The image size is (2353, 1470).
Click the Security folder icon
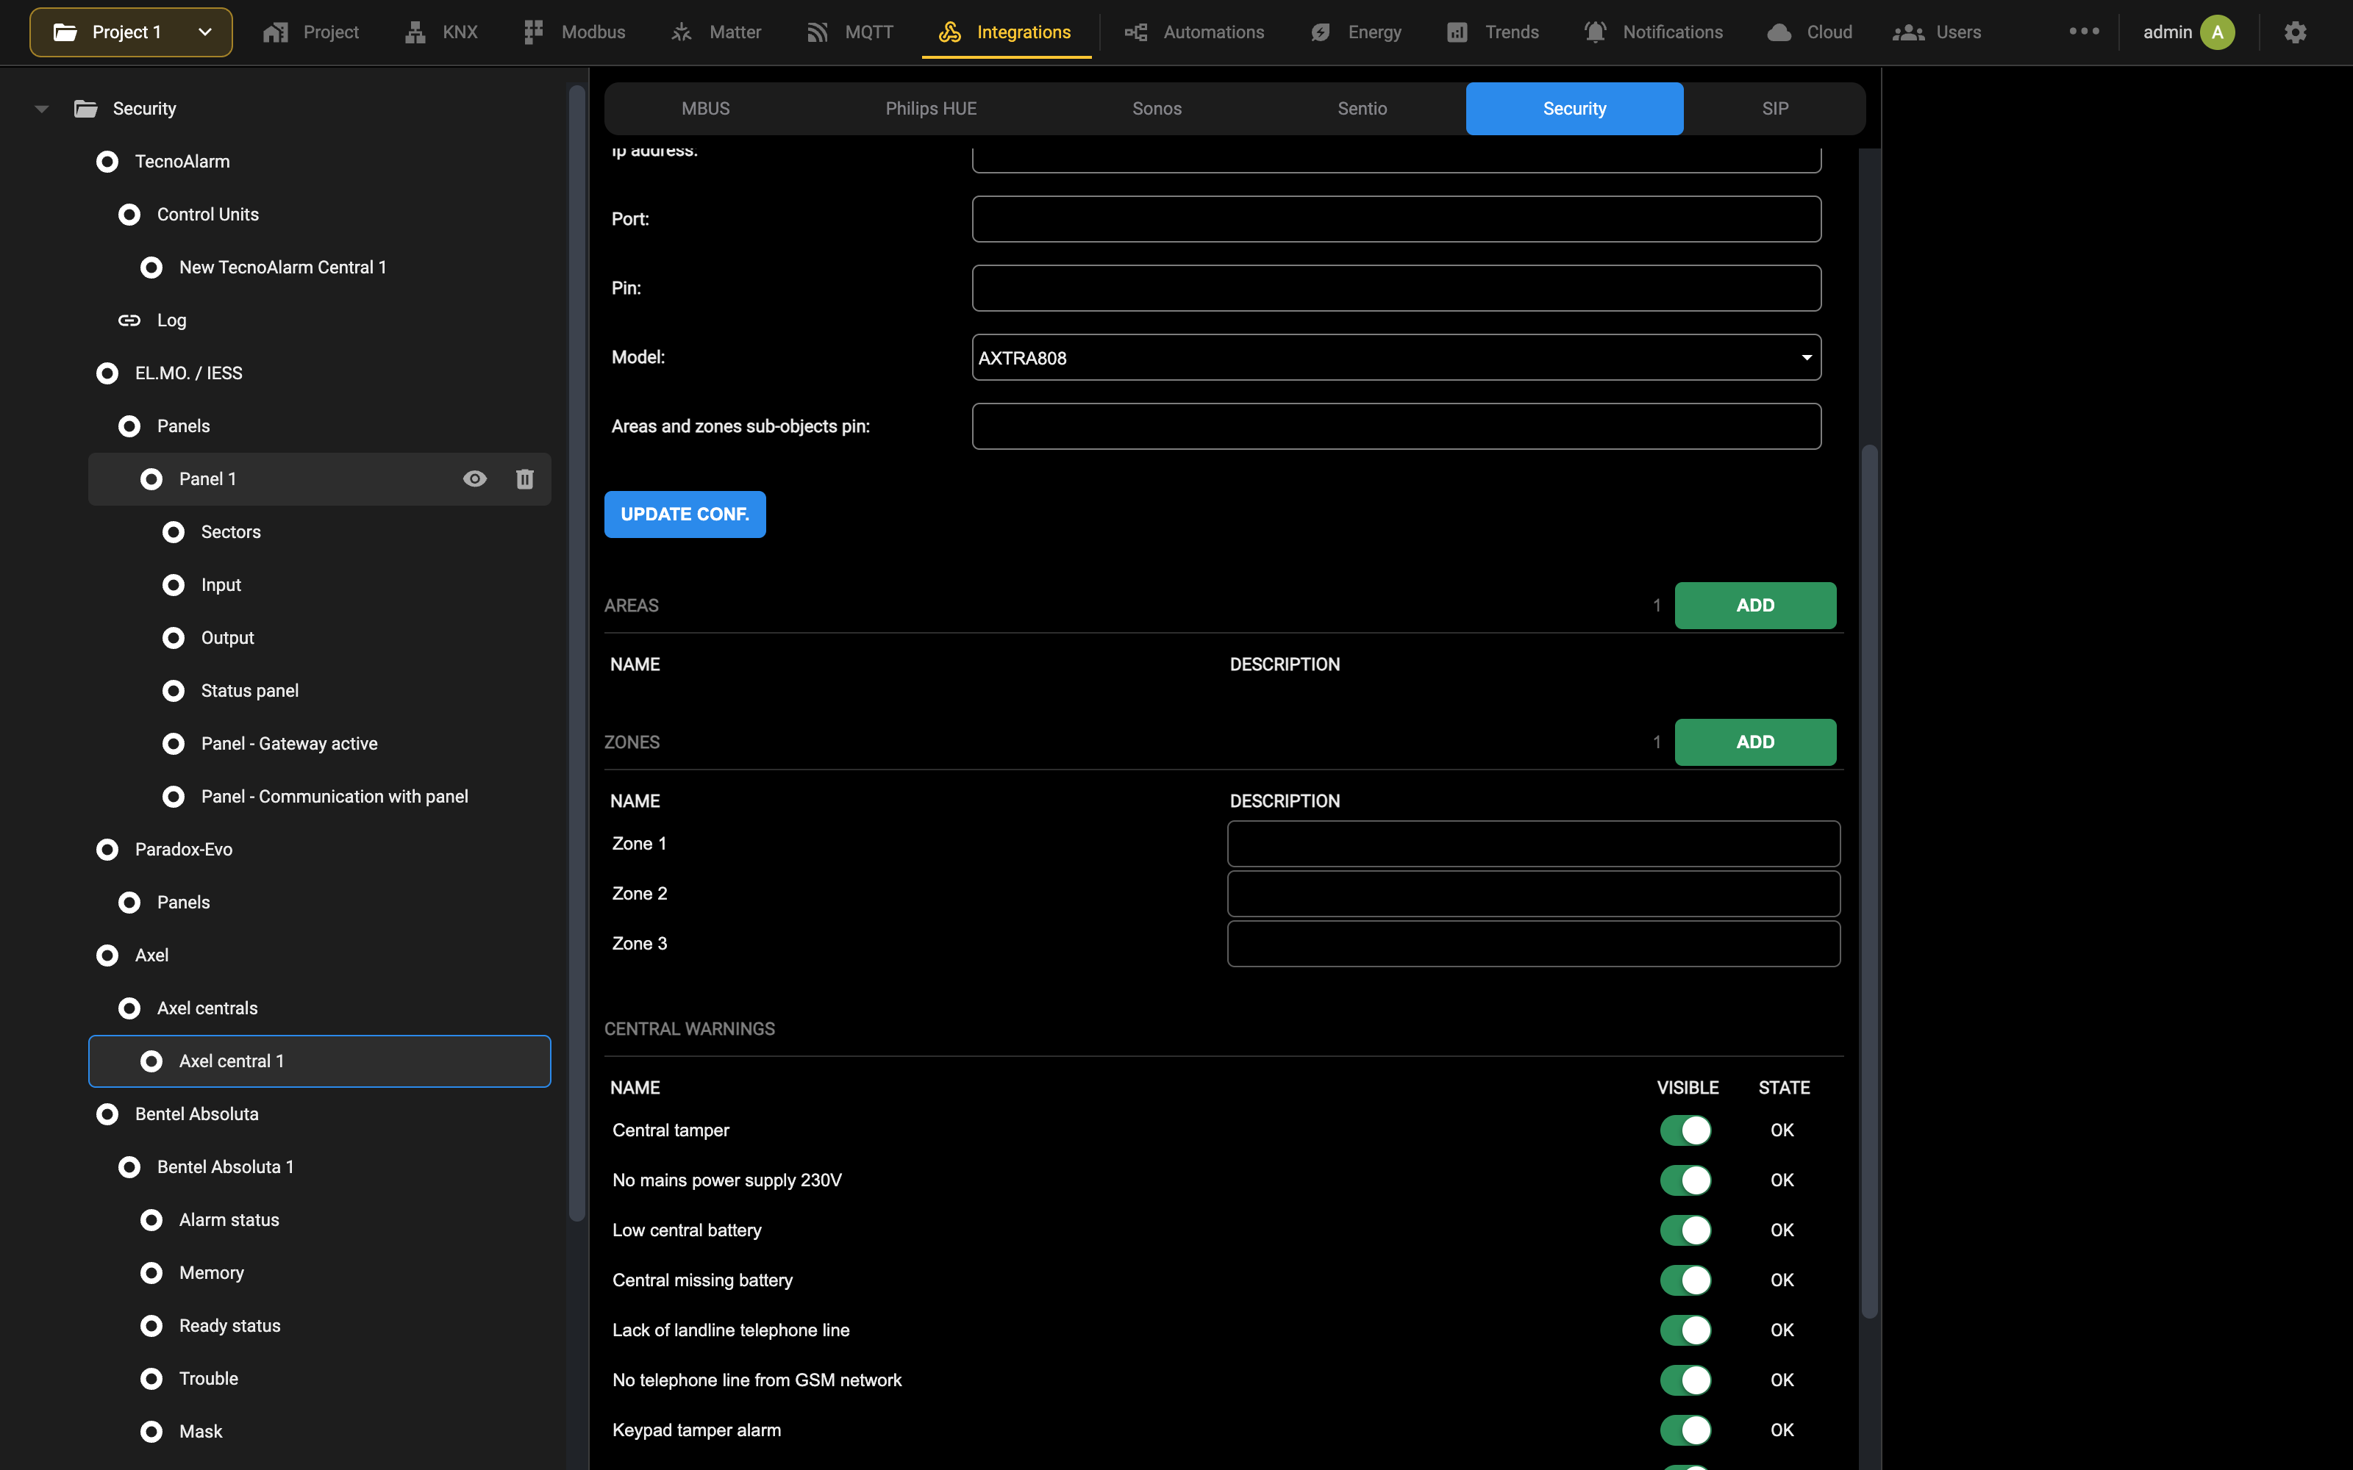[x=85, y=108]
